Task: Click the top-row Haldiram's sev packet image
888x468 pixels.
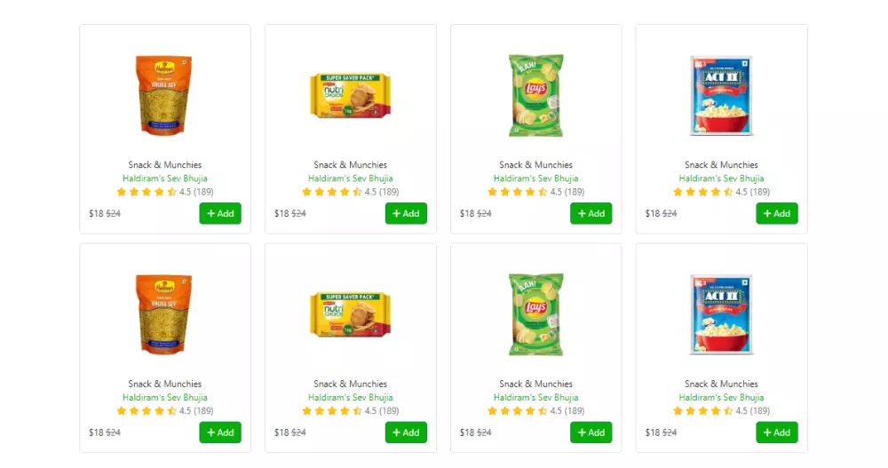Action: pos(164,96)
